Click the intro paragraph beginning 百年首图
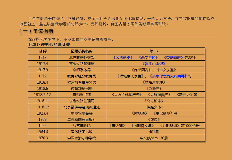The height and width of the screenshot is (160, 232). pyautogui.click(x=117, y=21)
